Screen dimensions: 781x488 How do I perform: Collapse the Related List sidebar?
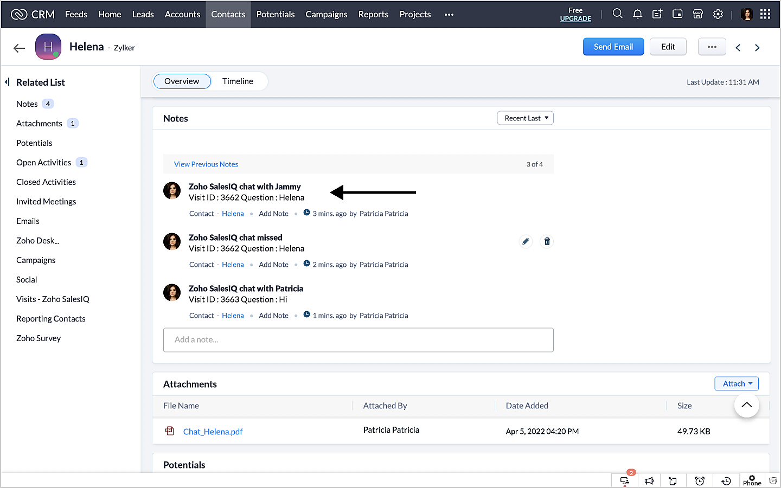[x=7, y=82]
